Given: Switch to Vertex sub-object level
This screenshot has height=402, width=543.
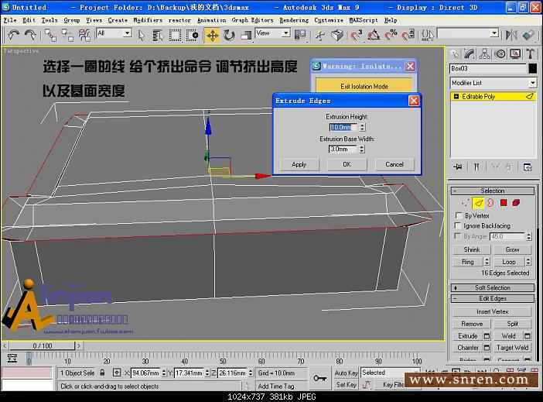Looking at the screenshot, I should tap(464, 203).
